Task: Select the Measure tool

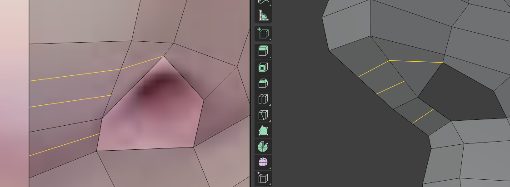Action: tap(263, 15)
